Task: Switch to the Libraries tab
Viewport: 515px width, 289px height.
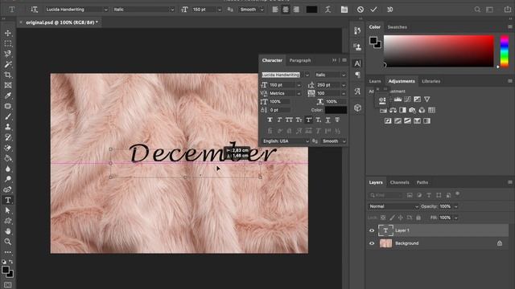Action: click(x=431, y=81)
